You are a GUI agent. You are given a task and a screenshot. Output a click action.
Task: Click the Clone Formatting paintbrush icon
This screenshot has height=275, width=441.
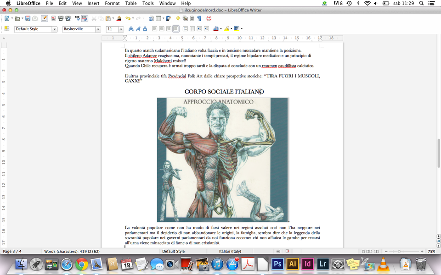[119, 18]
